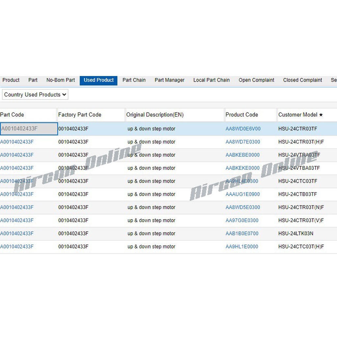This screenshot has height=337, width=337.
Task: Select customer model HSU-24VTBA03TF
Action: (299, 168)
